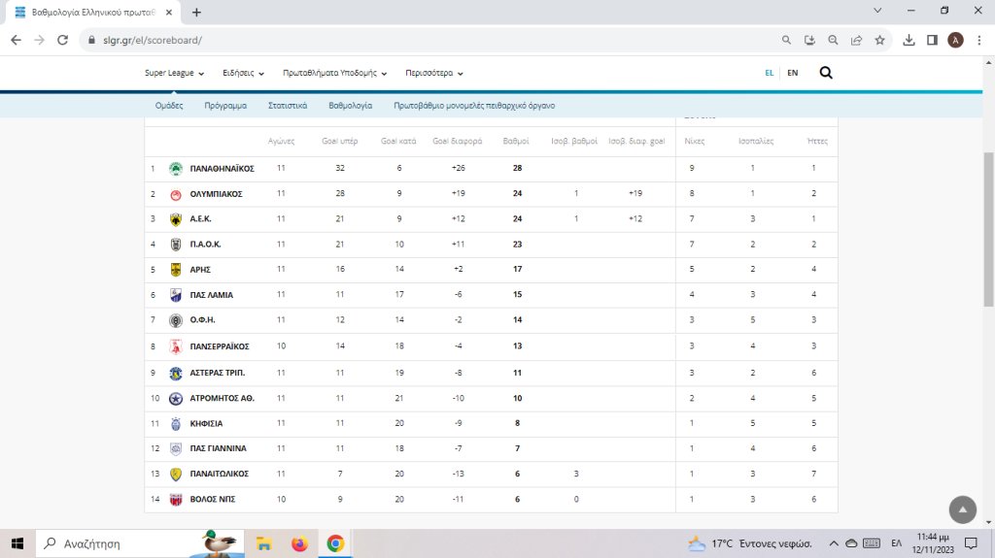This screenshot has width=995, height=558.
Task: Click the A.E.K. team crest
Action: click(x=176, y=219)
